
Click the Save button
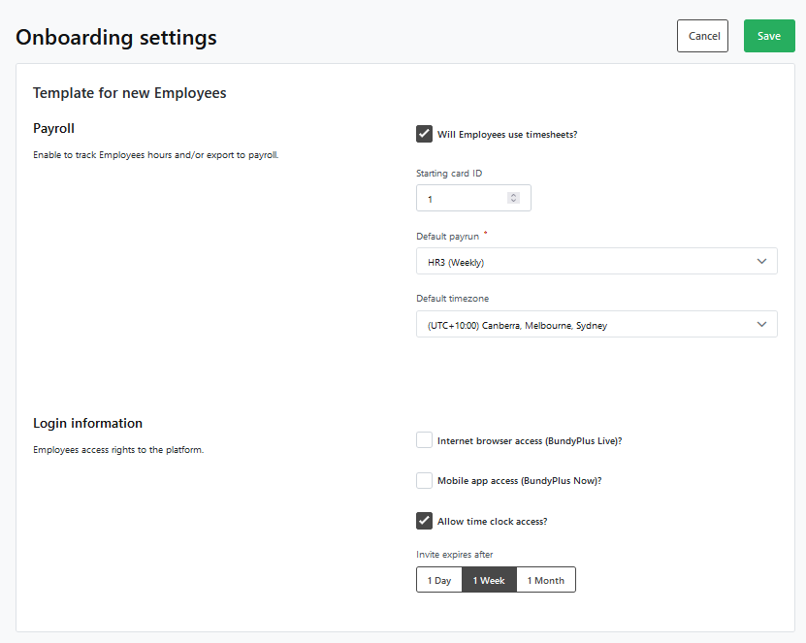click(x=769, y=35)
